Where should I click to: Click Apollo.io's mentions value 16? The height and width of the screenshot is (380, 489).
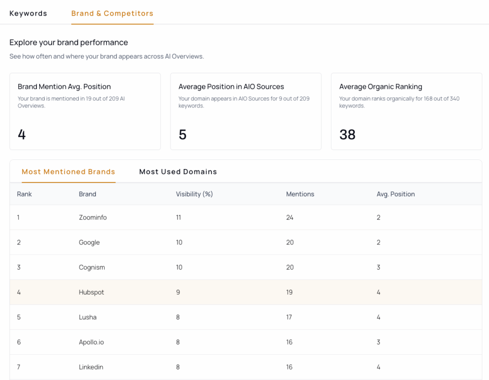click(289, 342)
